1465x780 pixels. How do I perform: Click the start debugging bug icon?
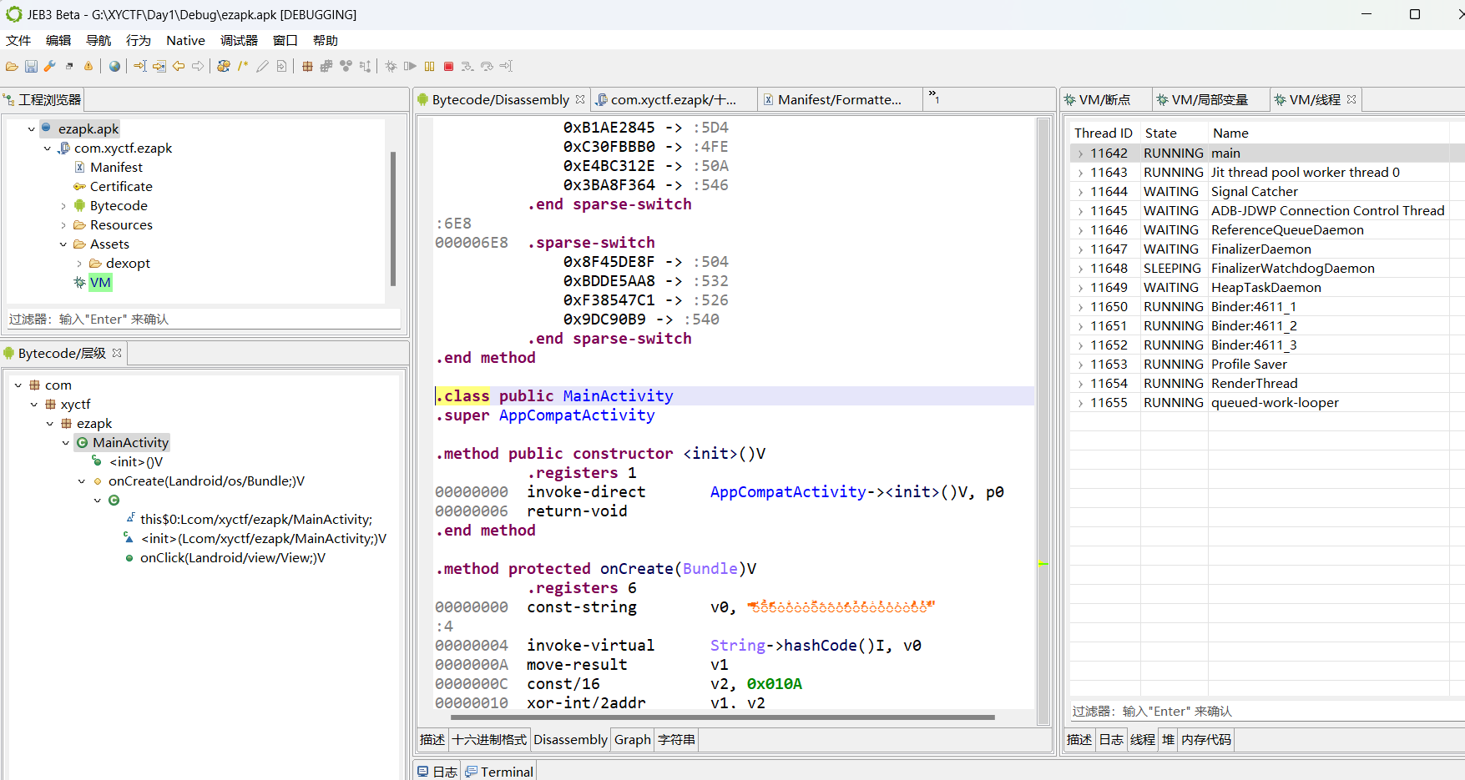click(x=391, y=66)
